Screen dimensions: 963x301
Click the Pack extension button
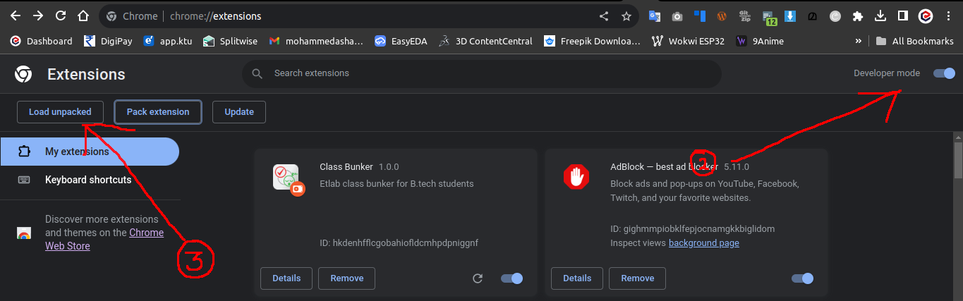(x=158, y=112)
